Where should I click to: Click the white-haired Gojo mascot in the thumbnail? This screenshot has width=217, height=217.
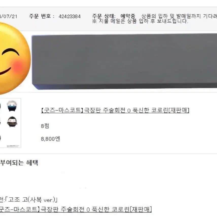(x=12, y=106)
